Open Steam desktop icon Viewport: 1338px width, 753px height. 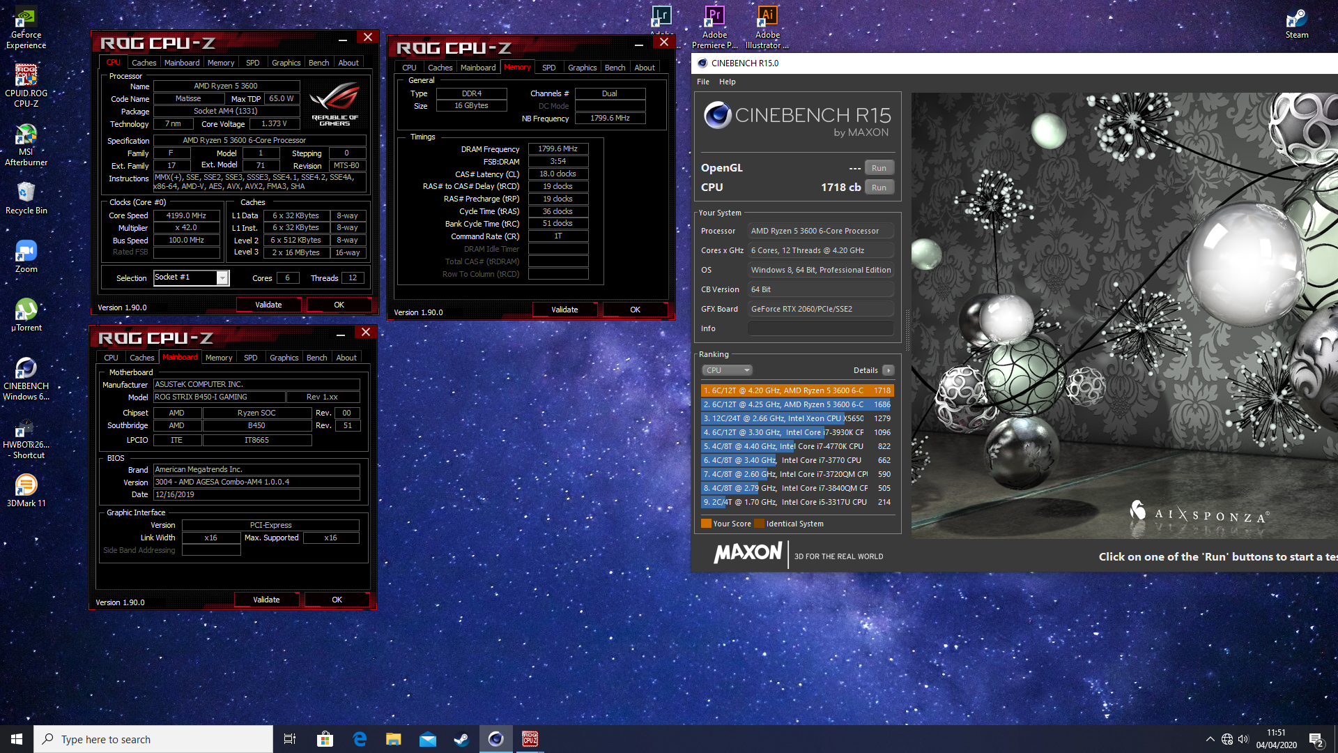pyautogui.click(x=1297, y=23)
